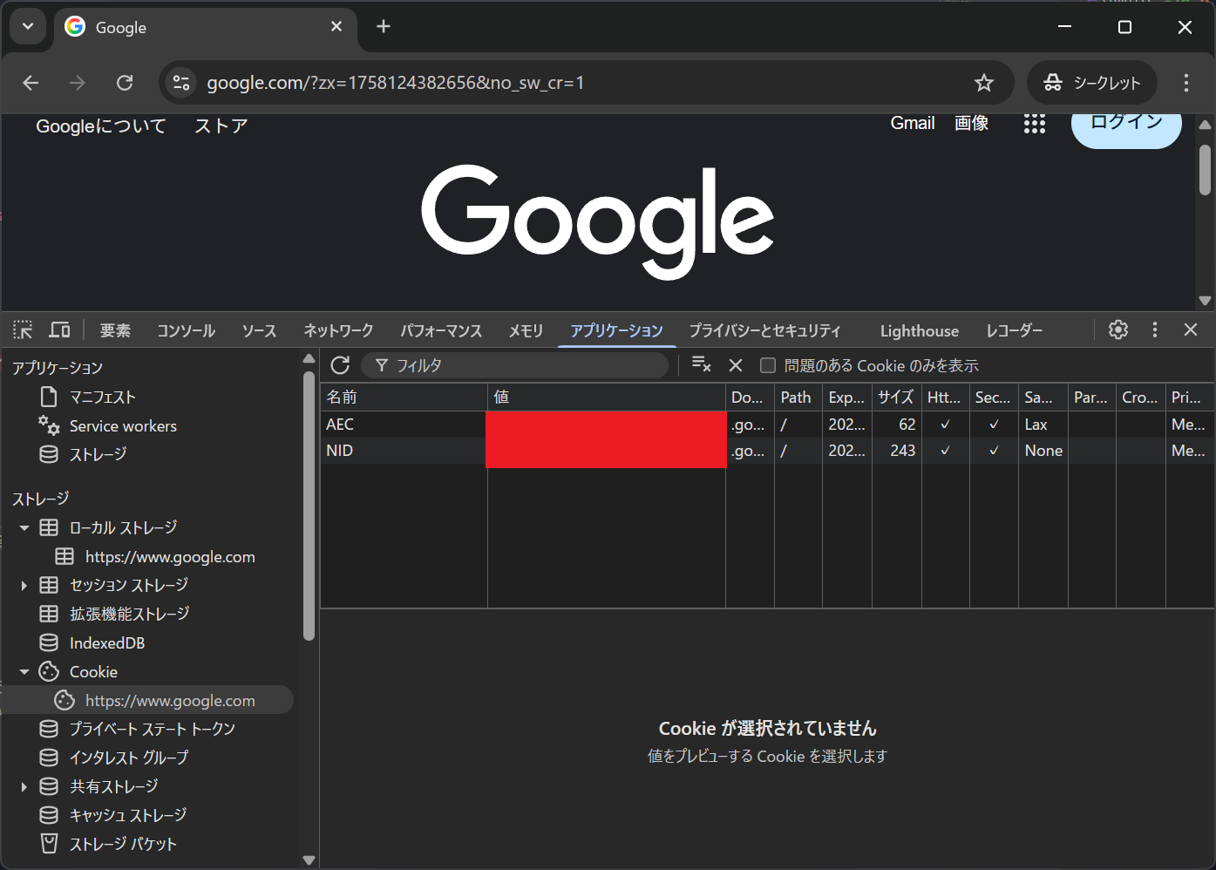The width and height of the screenshot is (1216, 870).
Task: Open the tab search dropdown
Action: click(x=28, y=26)
